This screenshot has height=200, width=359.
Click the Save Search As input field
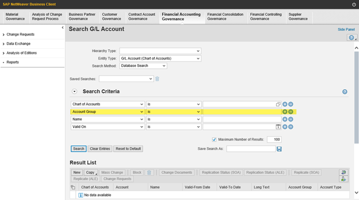[251, 149]
